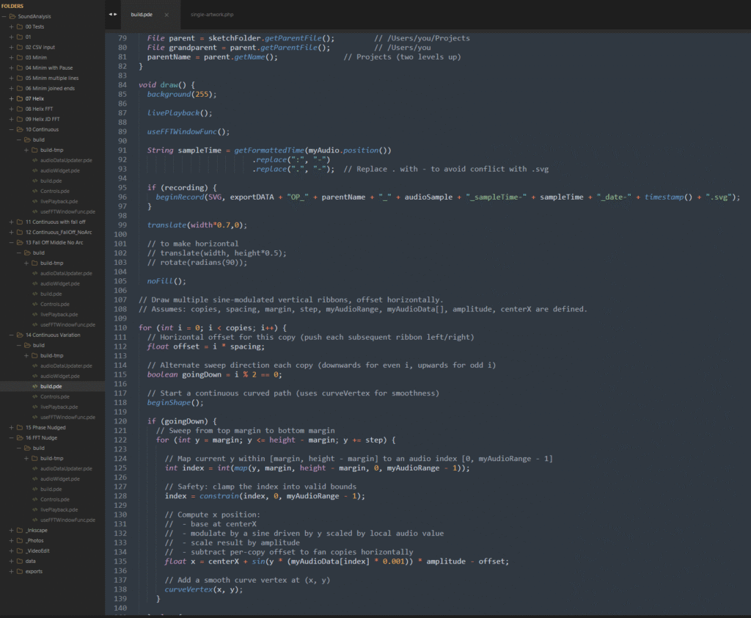Expand the 15 Phase Nudged folder
This screenshot has height=618, width=751.
click(x=11, y=427)
